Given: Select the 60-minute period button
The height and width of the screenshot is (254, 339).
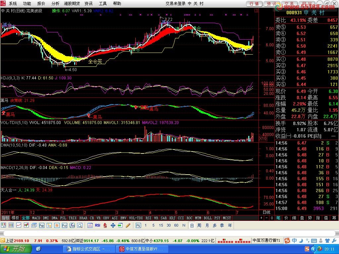Looking at the screenshot, I should pyautogui.click(x=176, y=225).
